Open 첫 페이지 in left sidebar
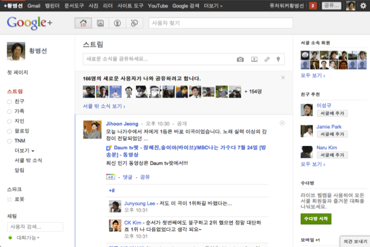This screenshot has height=247, width=370. (x=18, y=72)
